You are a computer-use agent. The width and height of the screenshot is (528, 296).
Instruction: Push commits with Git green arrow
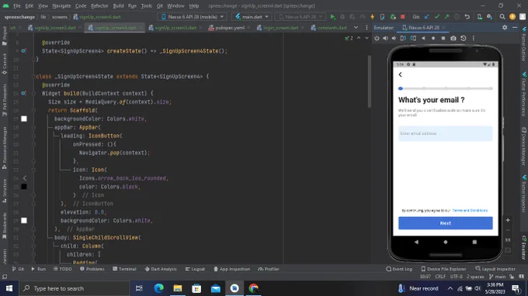tap(446, 16)
